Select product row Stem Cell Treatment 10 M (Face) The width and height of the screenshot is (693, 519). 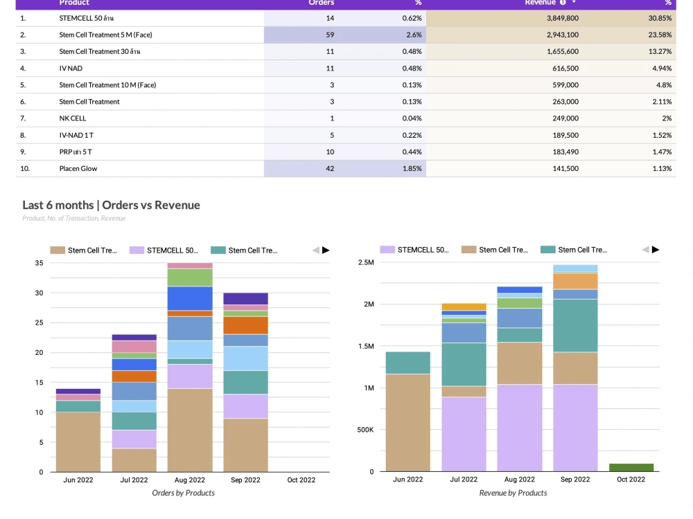[x=346, y=85]
